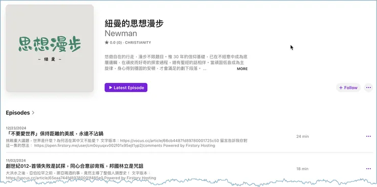Click the 思想漫步 podcast cover artwork

(50, 48)
